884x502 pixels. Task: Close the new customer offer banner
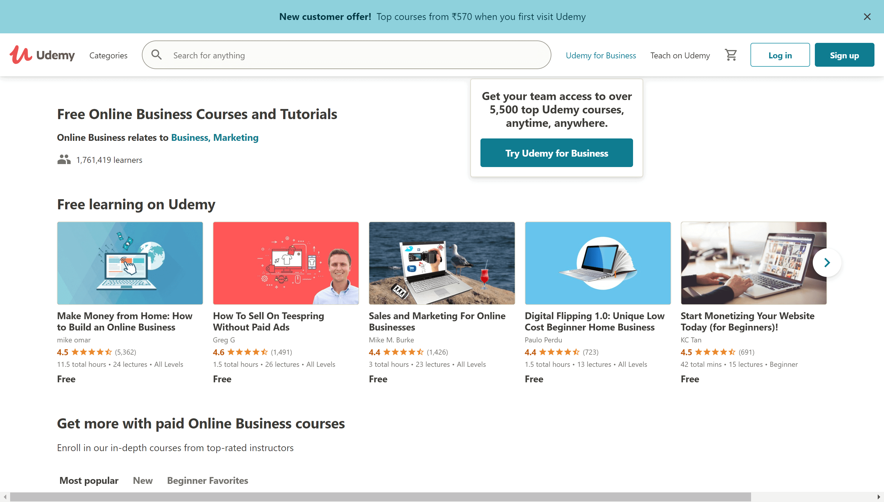[867, 17]
